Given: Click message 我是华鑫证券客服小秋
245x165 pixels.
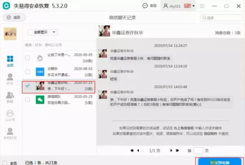Looking at the screenshot, I should point(140,59).
